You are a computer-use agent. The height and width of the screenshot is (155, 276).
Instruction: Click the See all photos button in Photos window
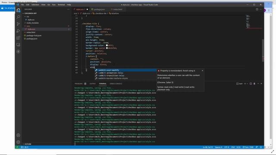(x=8, y=8)
